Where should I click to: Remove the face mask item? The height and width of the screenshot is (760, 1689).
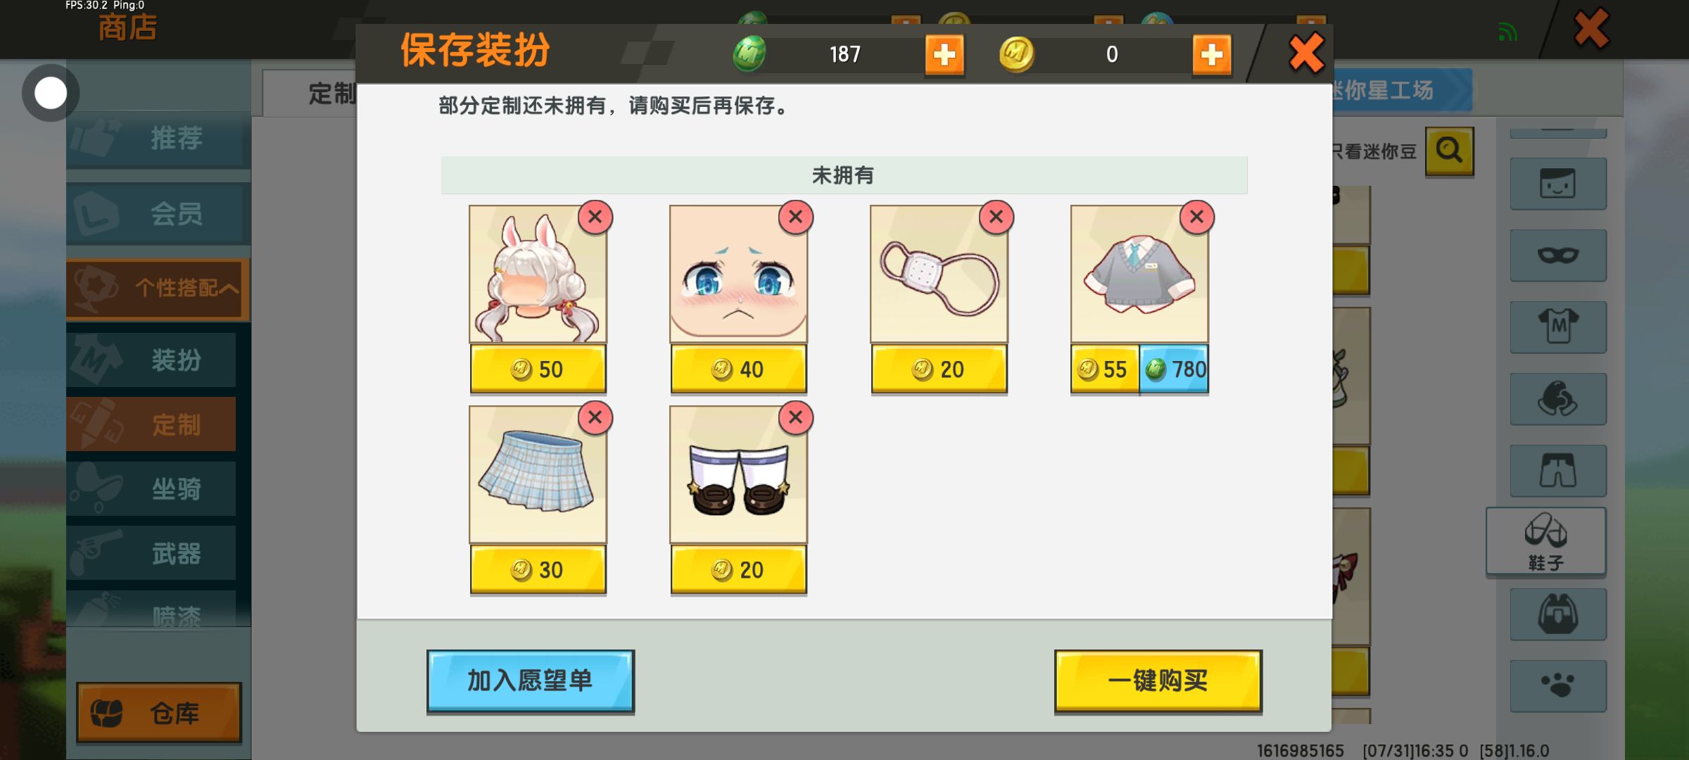pos(996,217)
